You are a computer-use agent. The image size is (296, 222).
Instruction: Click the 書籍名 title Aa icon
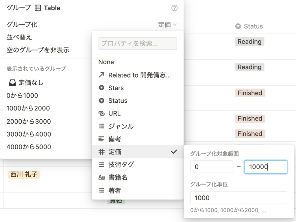(101, 178)
